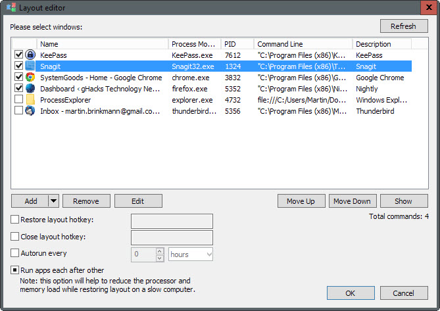Click the firefox.exe process cell
440x311 pixels.
point(189,89)
